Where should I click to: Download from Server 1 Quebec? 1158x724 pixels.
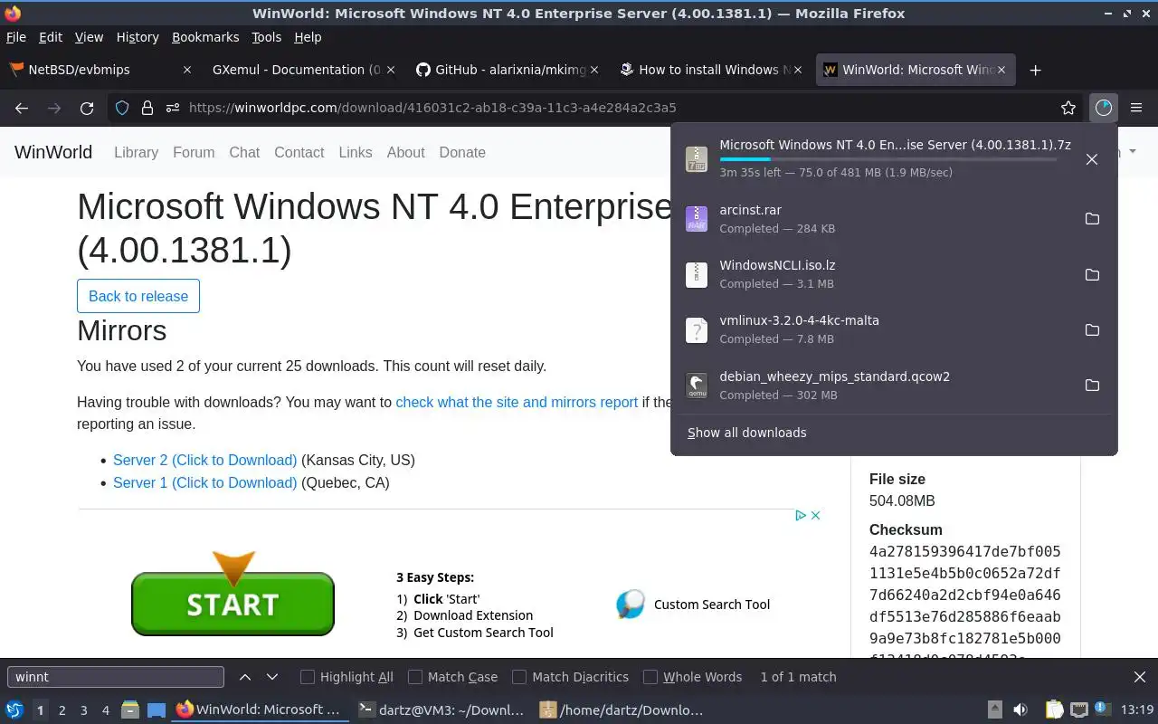(x=204, y=482)
